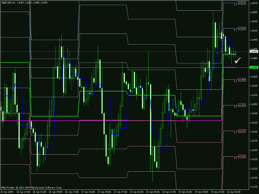The image size is (259, 194).
Task: Click the 18 Jun 01:00 time label
Action: click(137, 192)
